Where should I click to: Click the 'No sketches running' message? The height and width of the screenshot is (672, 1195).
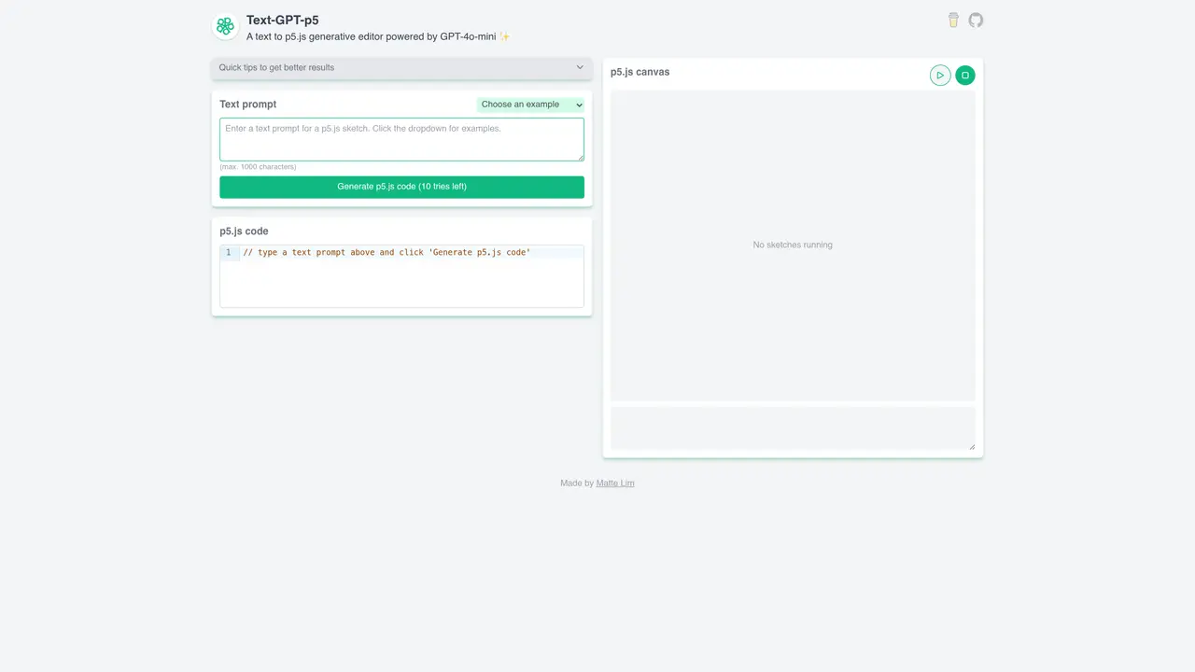click(793, 245)
